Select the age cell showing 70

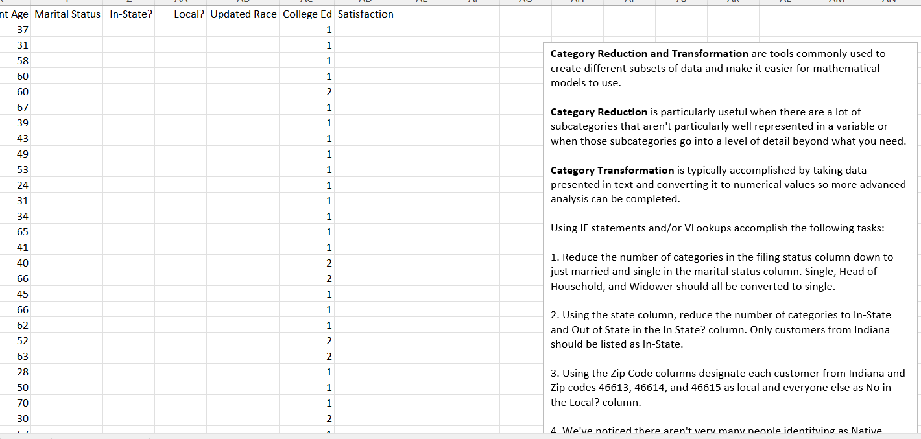tap(19, 403)
